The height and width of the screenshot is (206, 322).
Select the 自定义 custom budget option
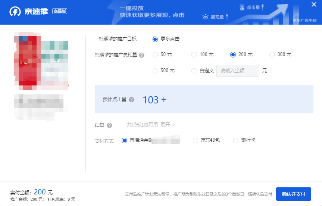(x=194, y=71)
